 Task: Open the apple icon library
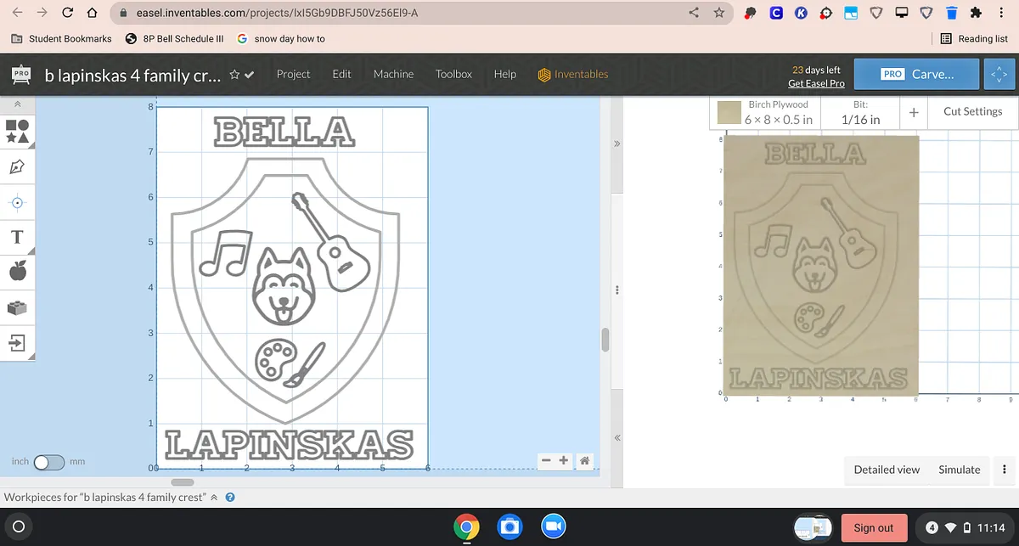(x=17, y=272)
